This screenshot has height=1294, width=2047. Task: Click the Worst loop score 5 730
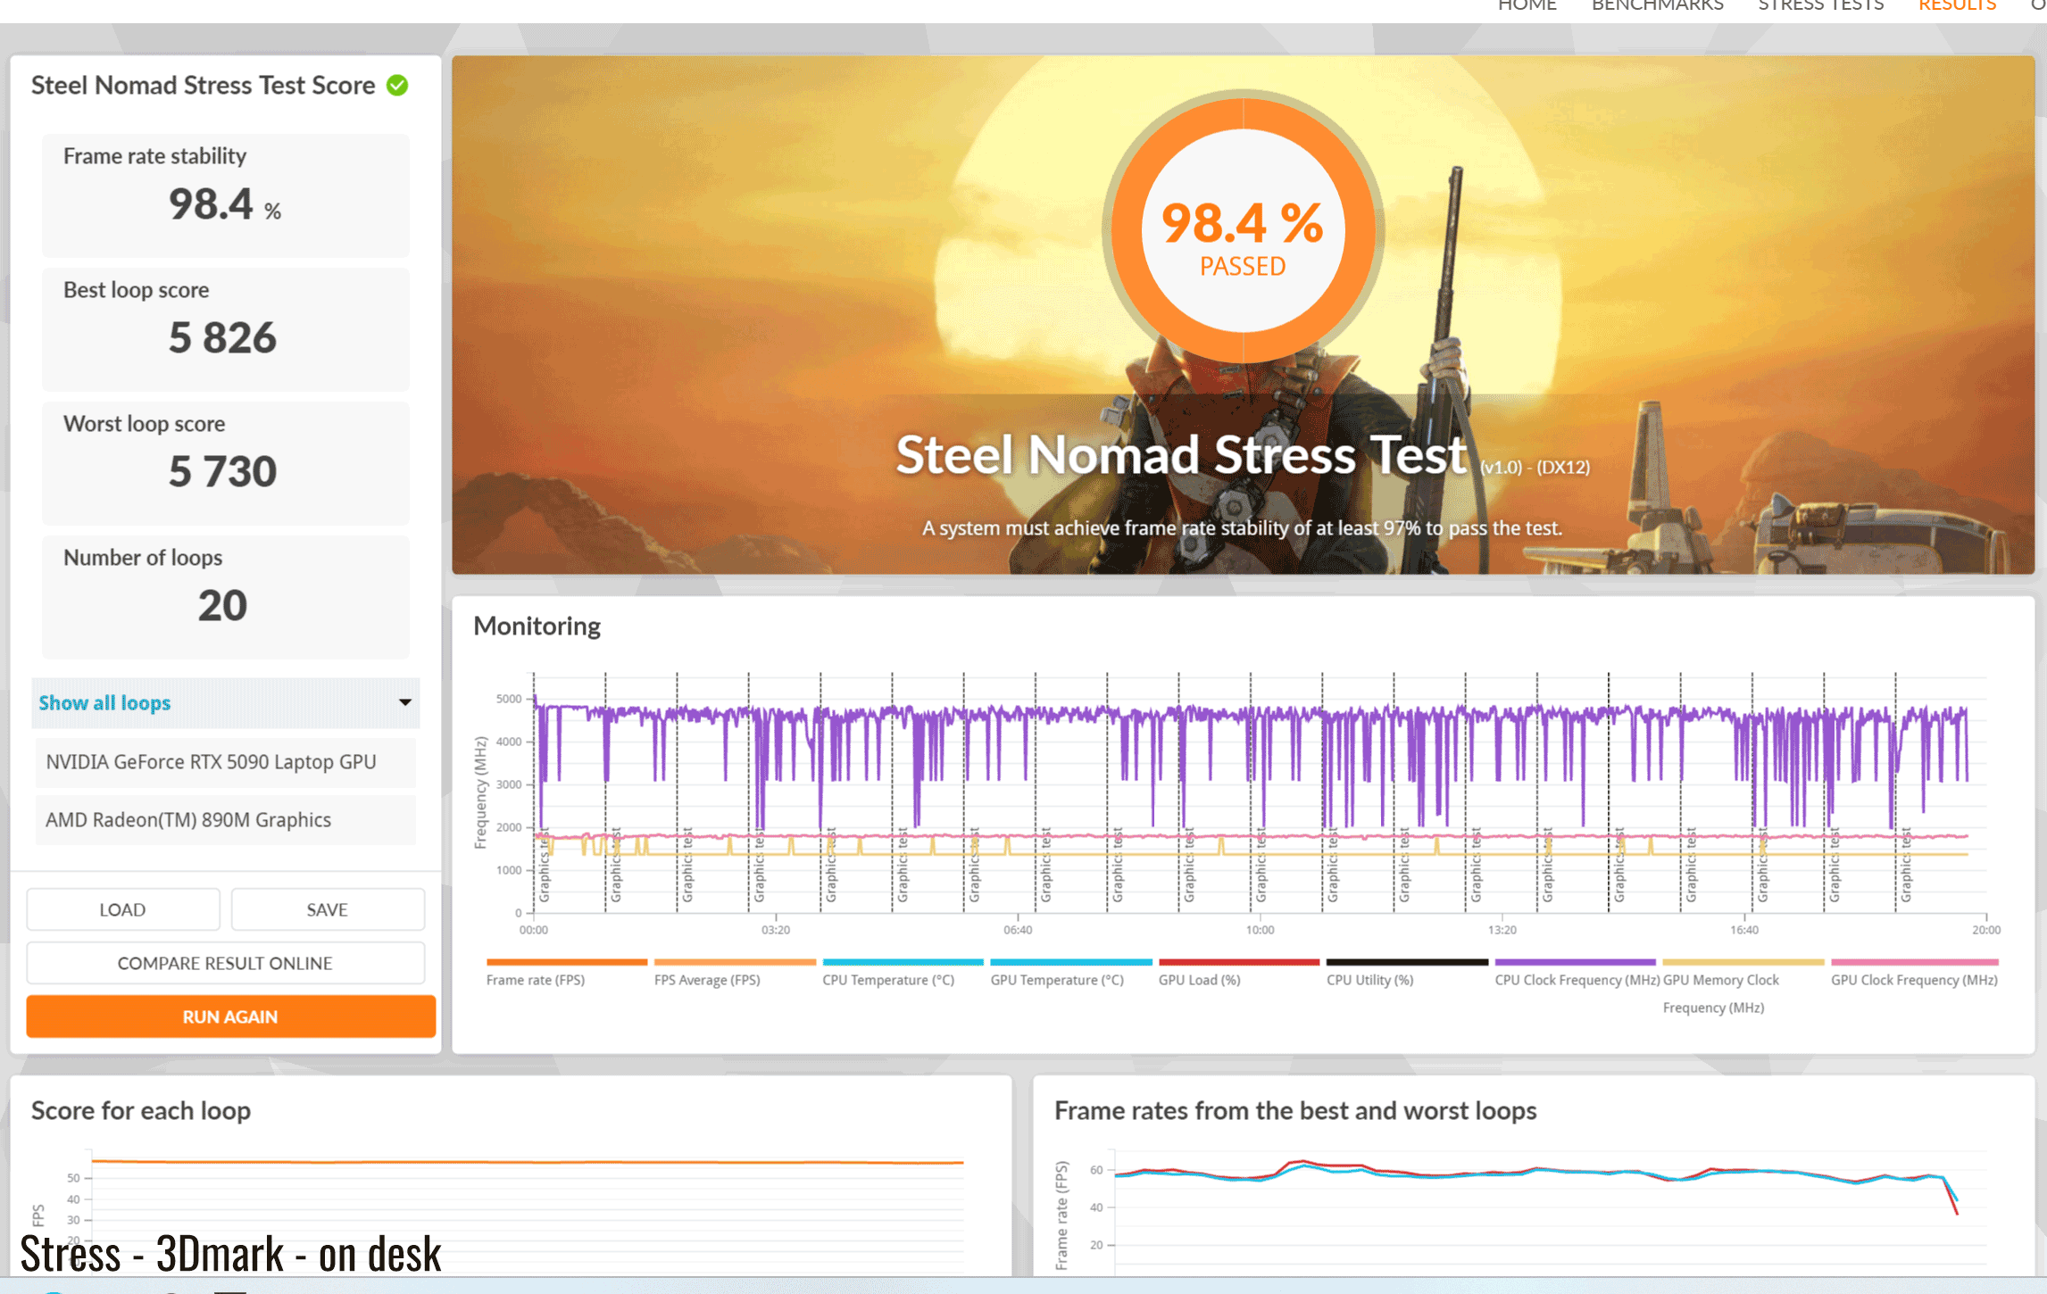tap(222, 472)
